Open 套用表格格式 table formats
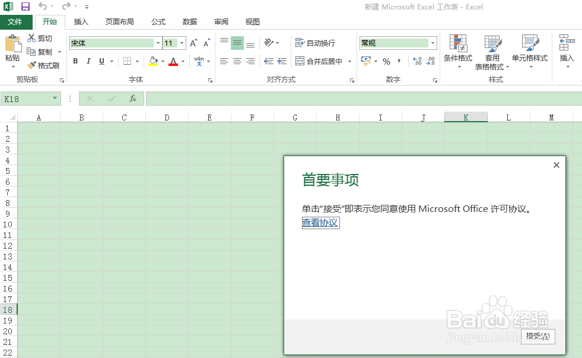582x358 pixels. pyautogui.click(x=492, y=52)
